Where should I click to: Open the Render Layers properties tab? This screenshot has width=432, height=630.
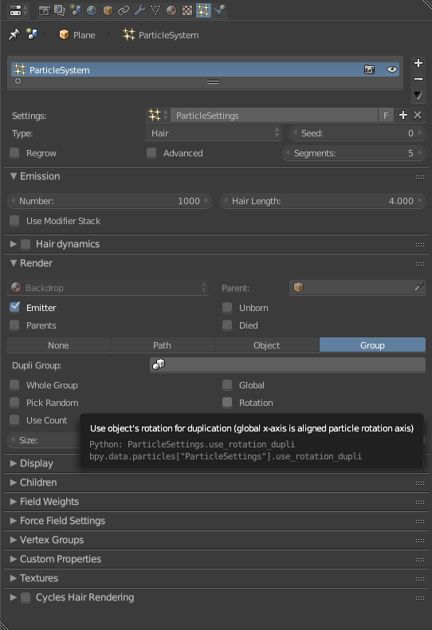[60, 10]
